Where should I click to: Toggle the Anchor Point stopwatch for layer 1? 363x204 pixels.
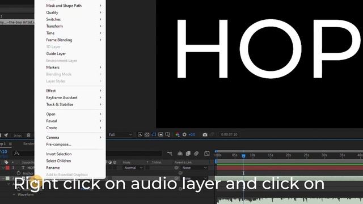(19, 173)
